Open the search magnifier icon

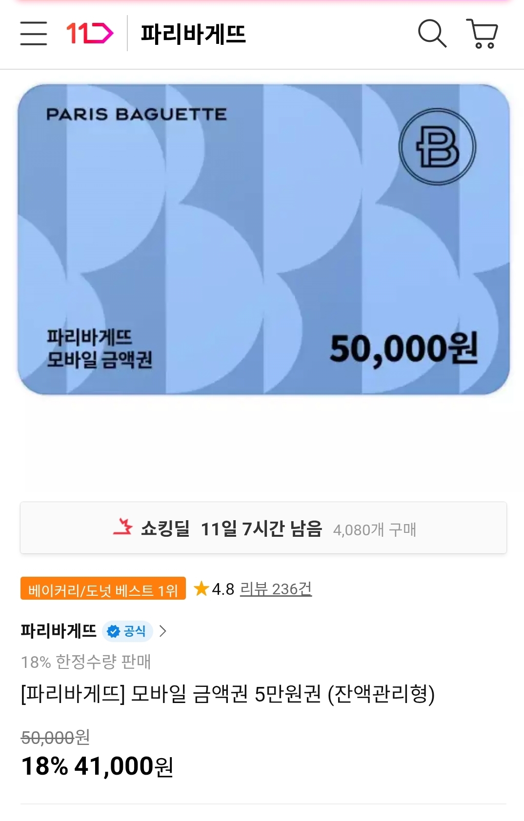coord(432,34)
